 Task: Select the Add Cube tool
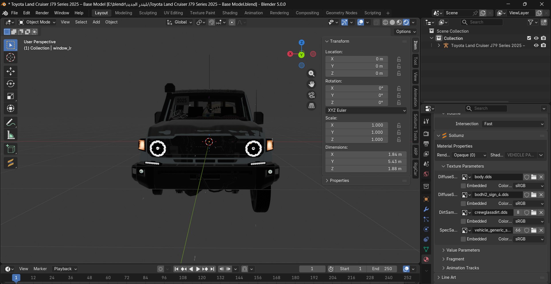point(11,149)
